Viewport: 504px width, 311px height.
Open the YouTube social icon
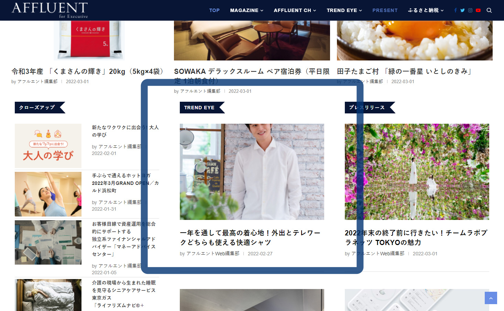[478, 10]
